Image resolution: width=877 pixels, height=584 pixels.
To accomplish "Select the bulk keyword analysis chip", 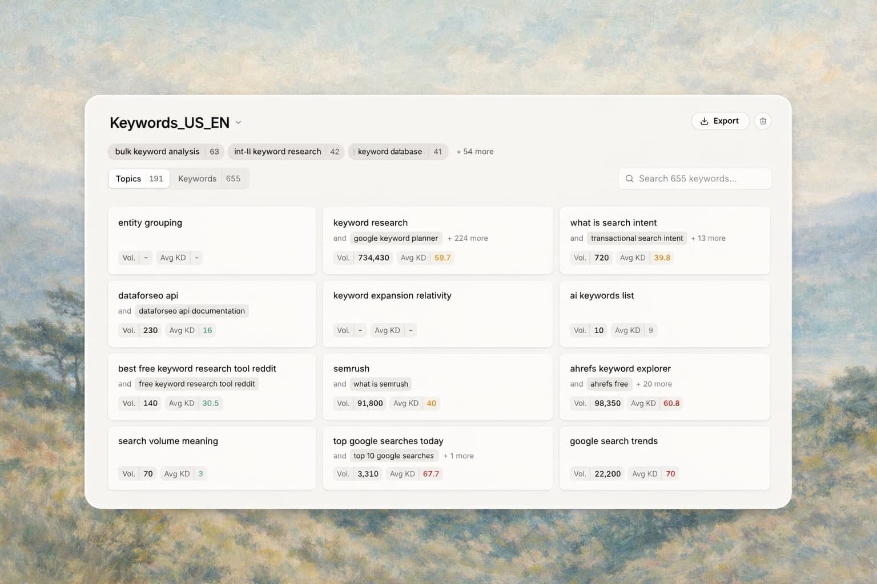I will 166,152.
